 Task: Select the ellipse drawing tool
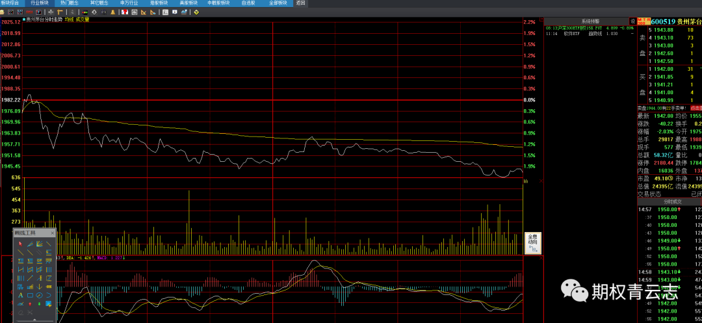click(39, 296)
